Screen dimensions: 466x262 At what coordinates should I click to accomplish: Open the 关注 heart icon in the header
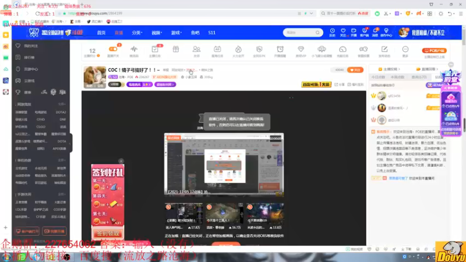pos(343,33)
